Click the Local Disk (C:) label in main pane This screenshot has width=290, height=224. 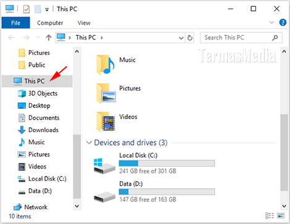[x=138, y=156]
